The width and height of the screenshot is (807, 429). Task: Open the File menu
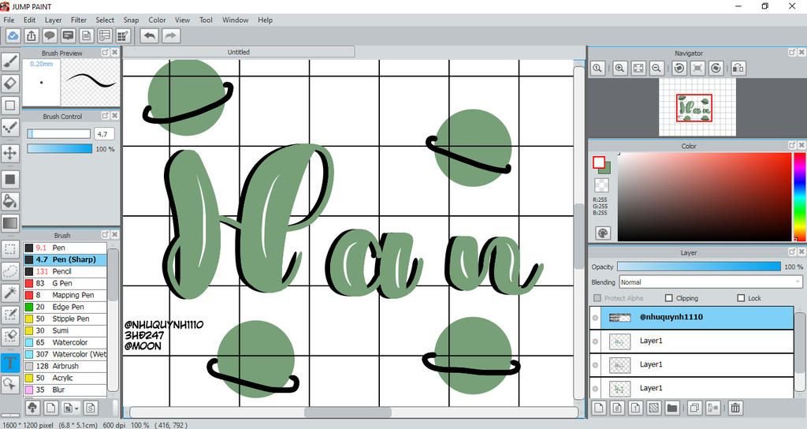tap(9, 20)
